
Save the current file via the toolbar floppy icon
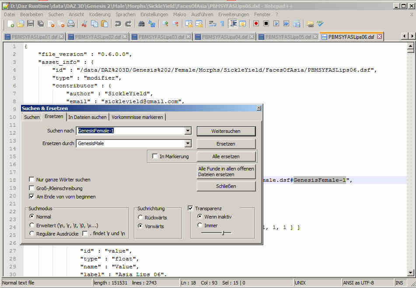31,24
